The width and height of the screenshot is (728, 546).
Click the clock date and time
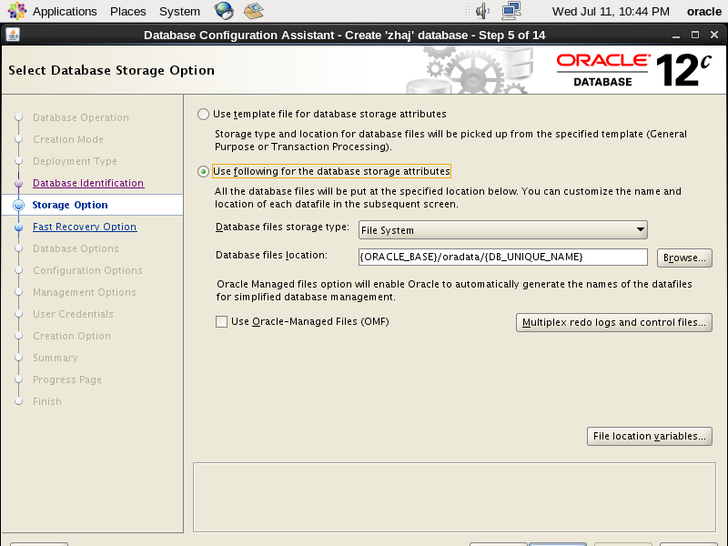pos(611,11)
